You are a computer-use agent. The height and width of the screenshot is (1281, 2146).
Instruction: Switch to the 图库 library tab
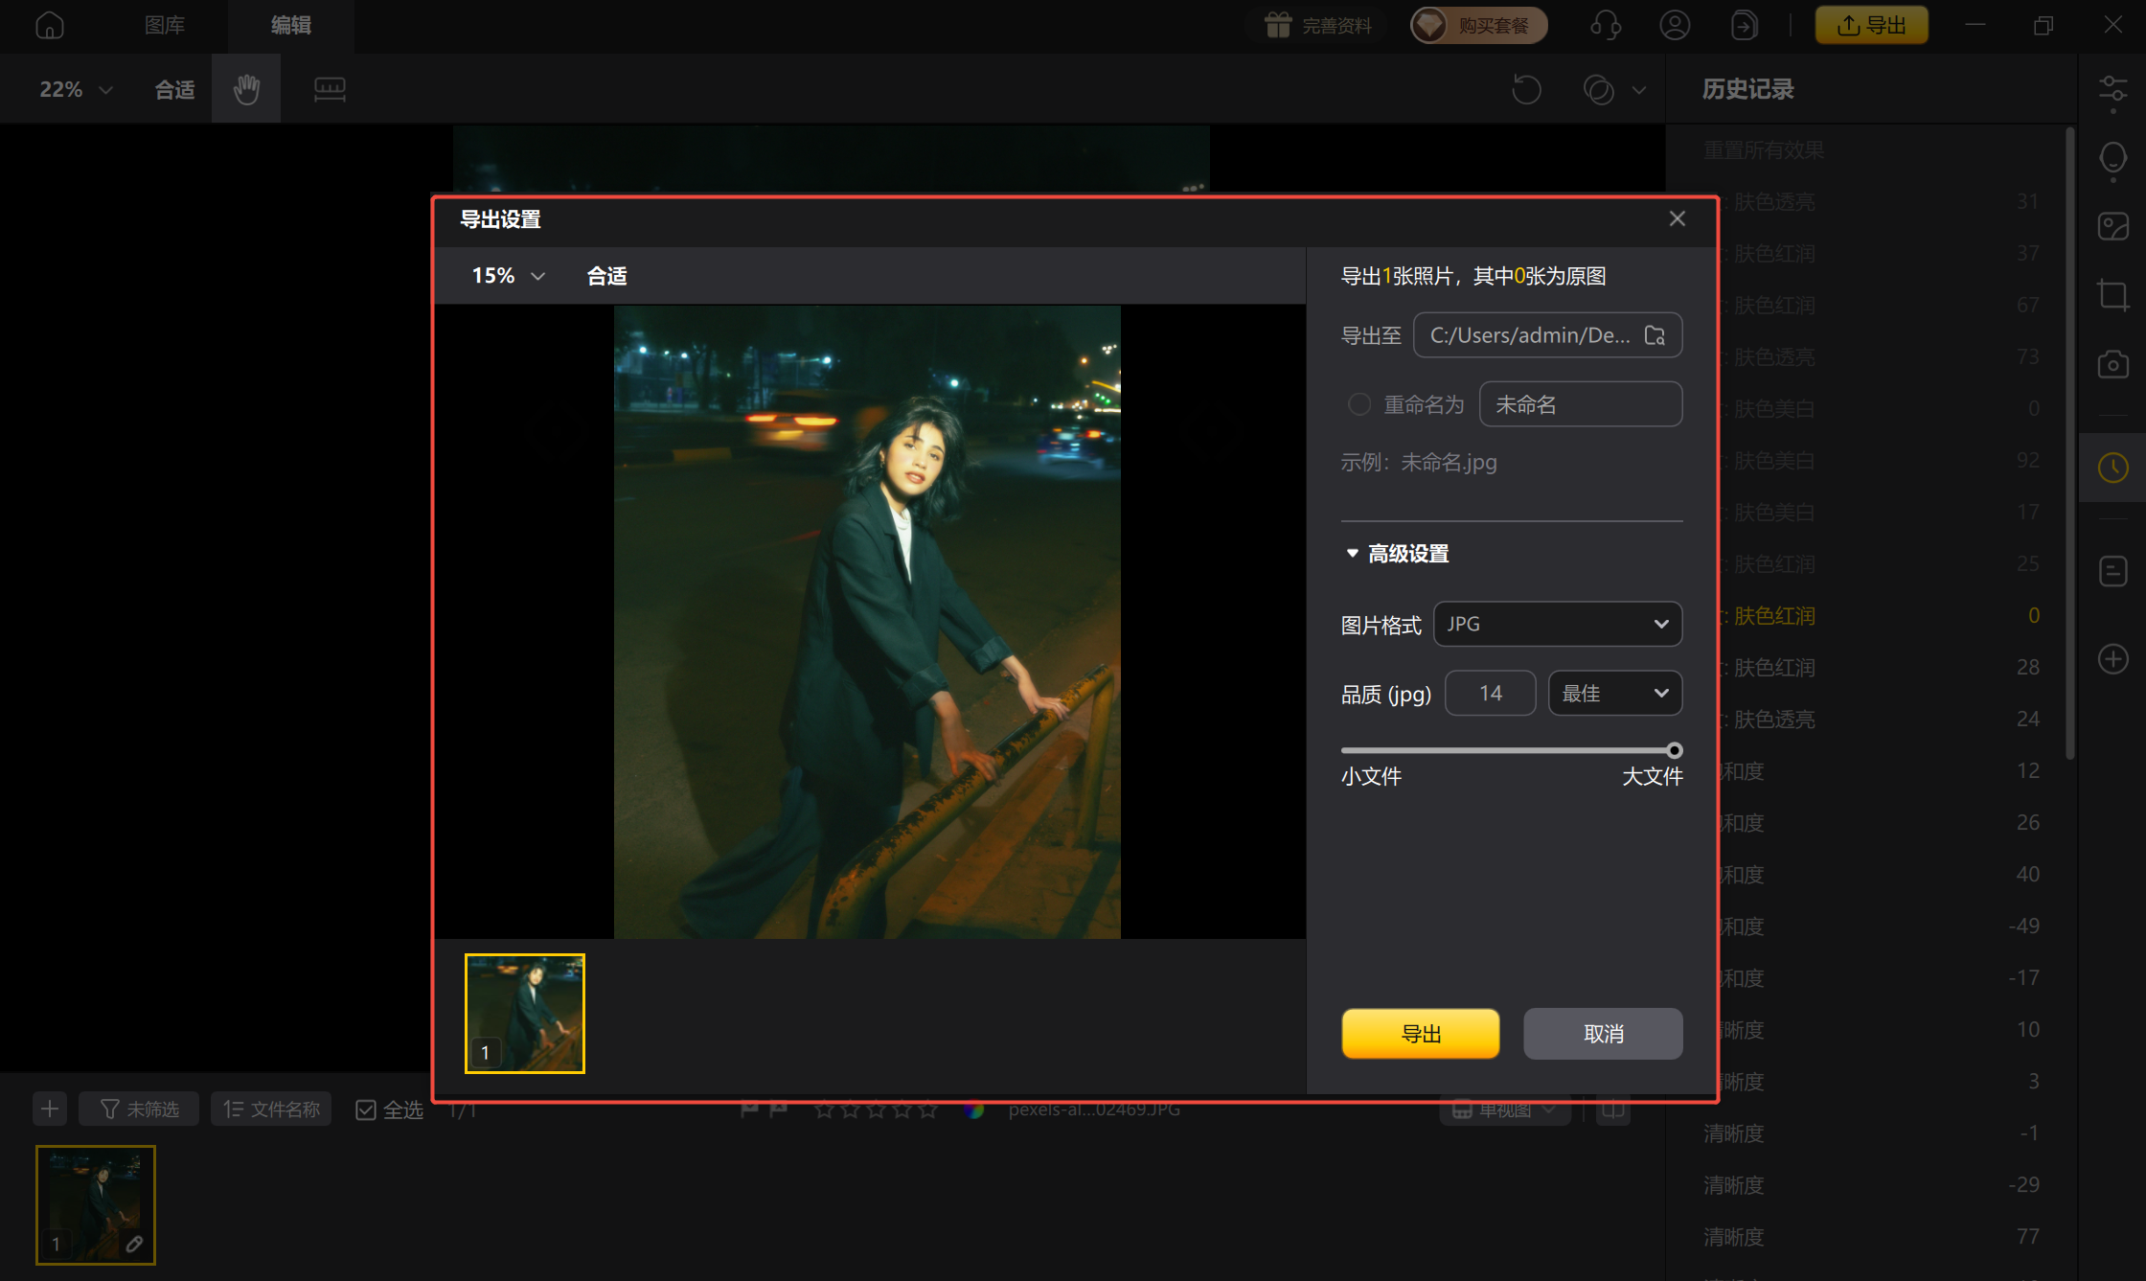coord(165,26)
